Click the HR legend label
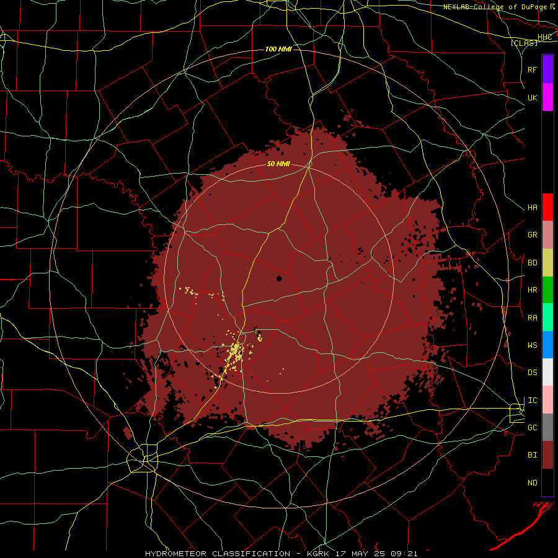Image resolution: width=558 pixels, height=558 pixels. coord(532,290)
